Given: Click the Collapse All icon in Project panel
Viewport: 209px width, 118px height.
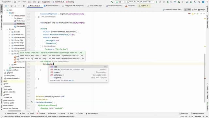Looking at the screenshot, I should [x=19, y=6].
